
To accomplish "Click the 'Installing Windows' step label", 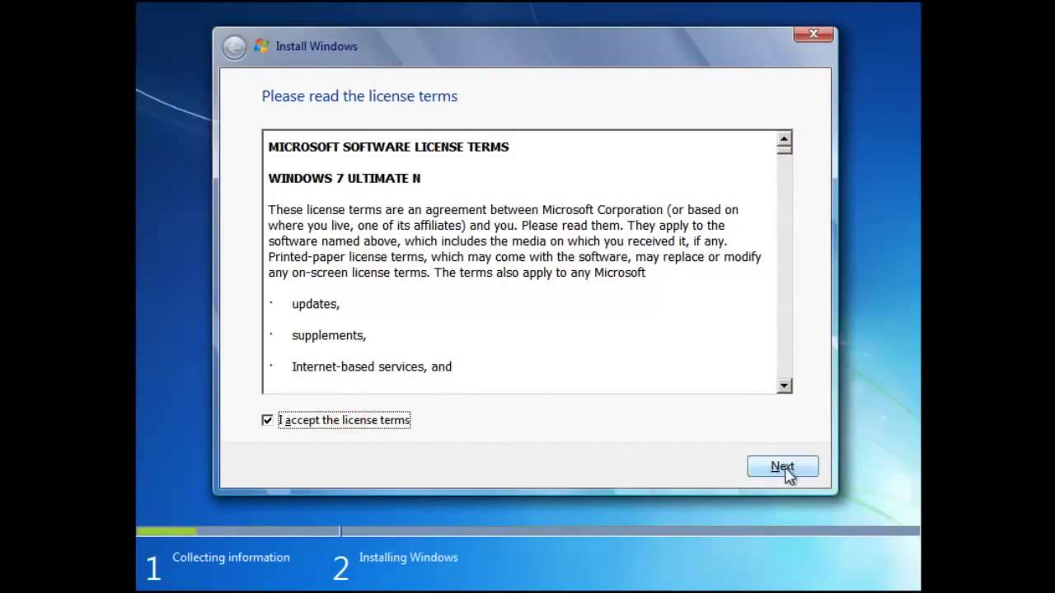I will (x=408, y=558).
